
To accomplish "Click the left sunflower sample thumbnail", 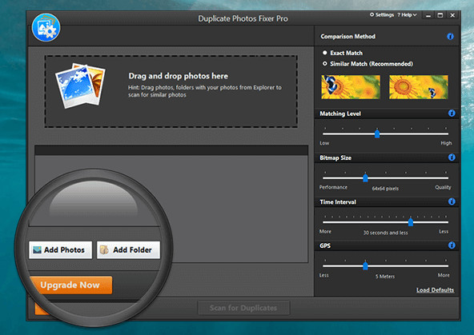I will [x=351, y=87].
